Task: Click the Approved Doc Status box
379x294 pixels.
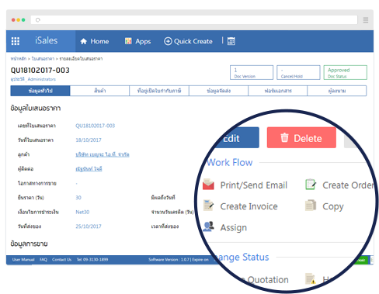Action: point(345,72)
